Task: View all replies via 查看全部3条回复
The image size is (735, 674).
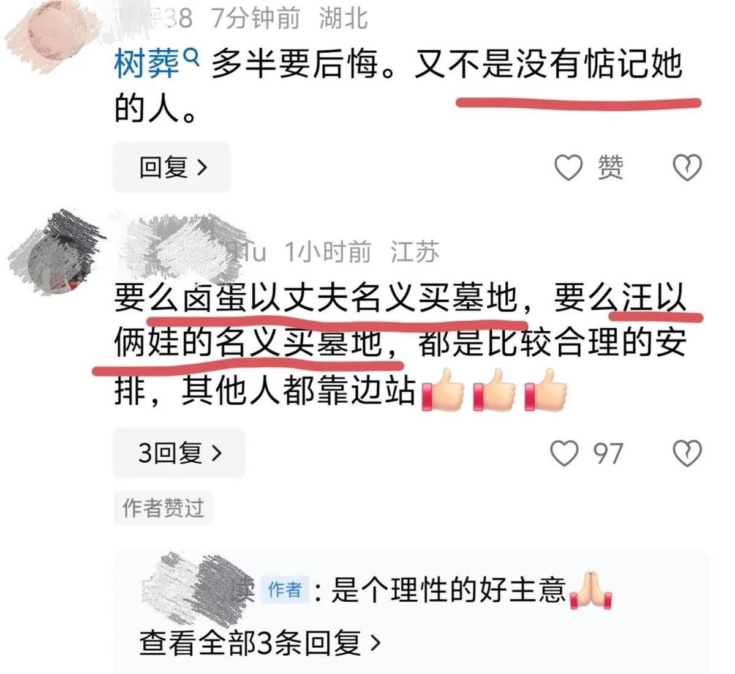Action: pyautogui.click(x=260, y=643)
